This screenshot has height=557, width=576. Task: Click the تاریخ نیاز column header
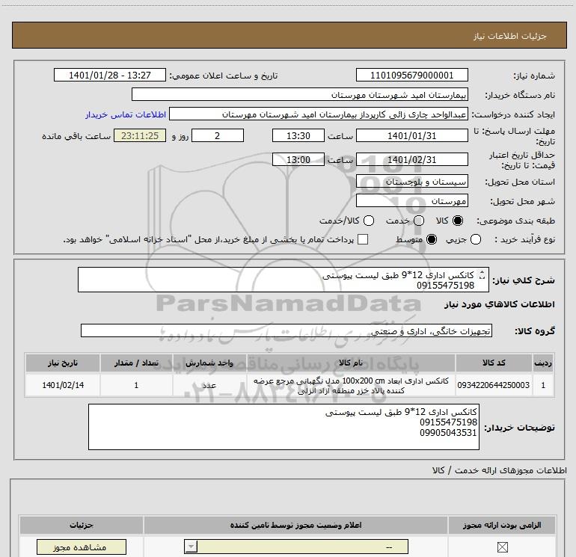coord(63,363)
